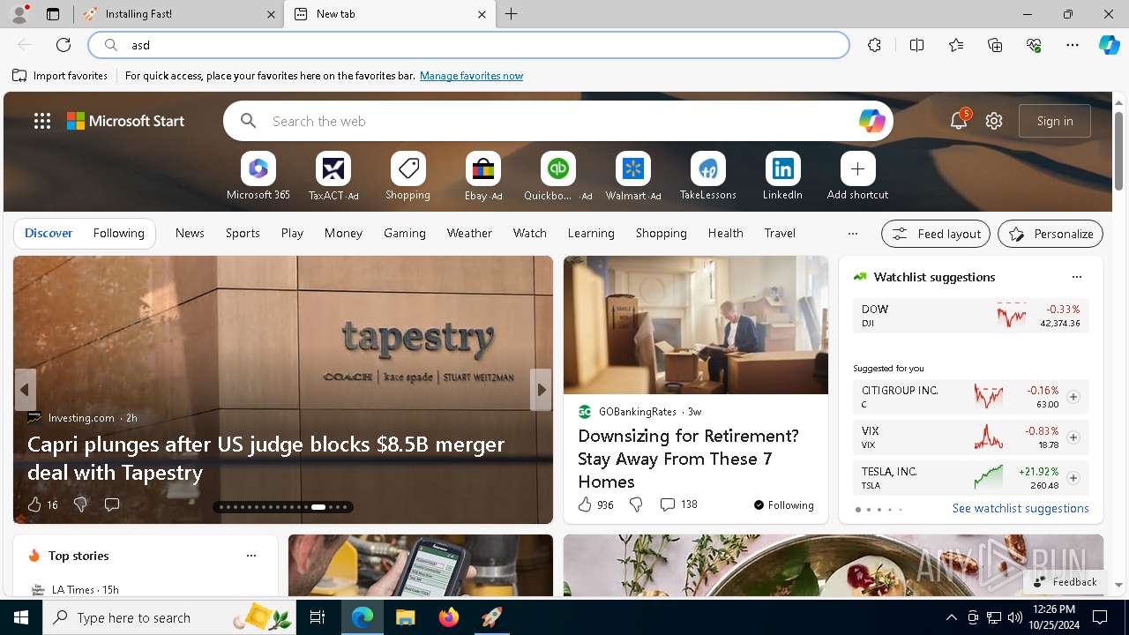
Task: Open Browser essentials heart icon
Action: [1034, 45]
